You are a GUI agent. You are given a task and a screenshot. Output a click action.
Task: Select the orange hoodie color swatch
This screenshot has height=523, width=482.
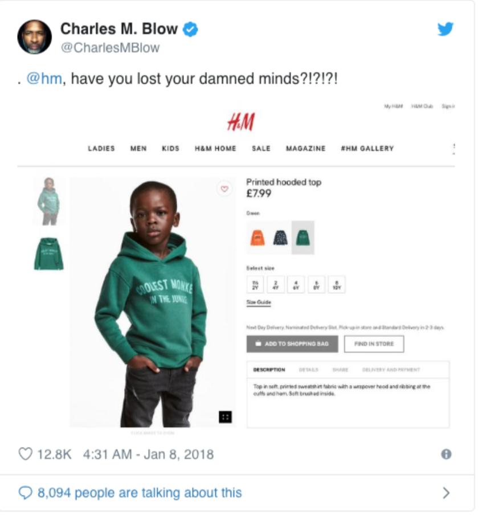pos(258,238)
